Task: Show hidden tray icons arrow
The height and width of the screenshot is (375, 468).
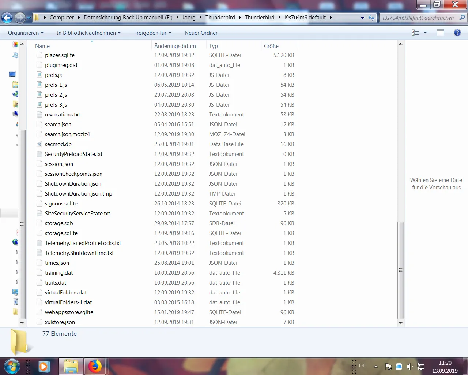Action: point(376,366)
